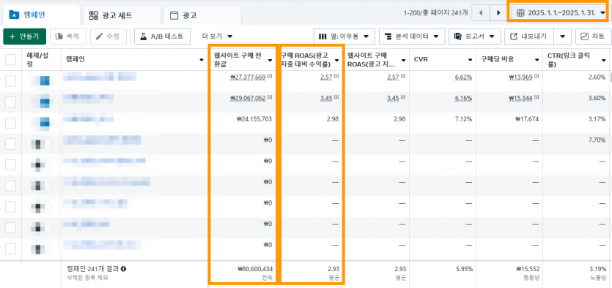Click the 내보내기 button

tap(530, 37)
